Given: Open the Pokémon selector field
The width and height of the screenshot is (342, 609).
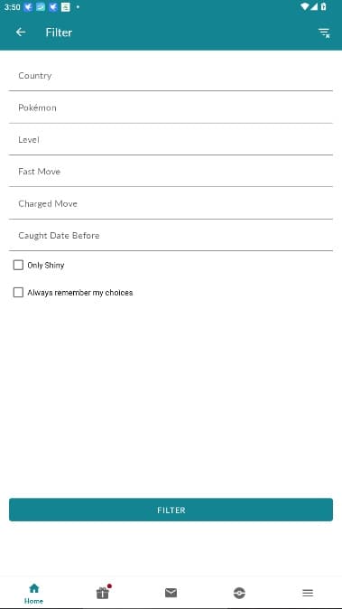Looking at the screenshot, I should [x=171, y=108].
